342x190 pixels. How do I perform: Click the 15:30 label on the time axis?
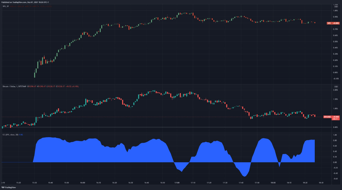[x=34, y=183]
